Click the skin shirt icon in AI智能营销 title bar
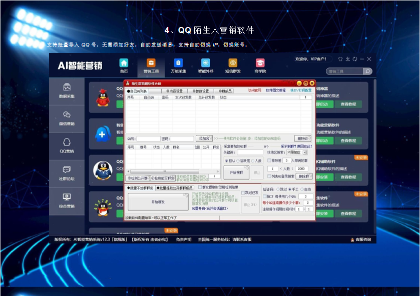 tap(340, 59)
